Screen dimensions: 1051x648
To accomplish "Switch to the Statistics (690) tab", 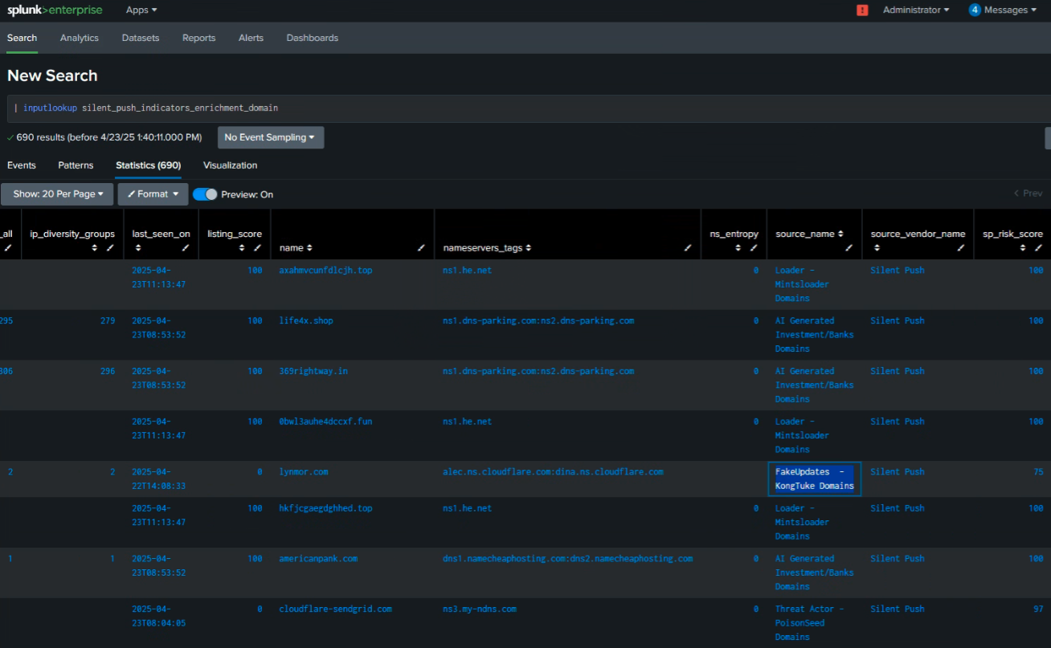I will pyautogui.click(x=149, y=165).
